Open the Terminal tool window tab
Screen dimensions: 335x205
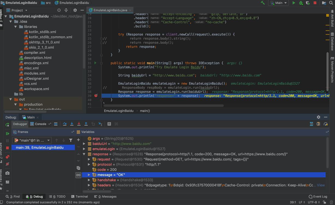point(79,197)
